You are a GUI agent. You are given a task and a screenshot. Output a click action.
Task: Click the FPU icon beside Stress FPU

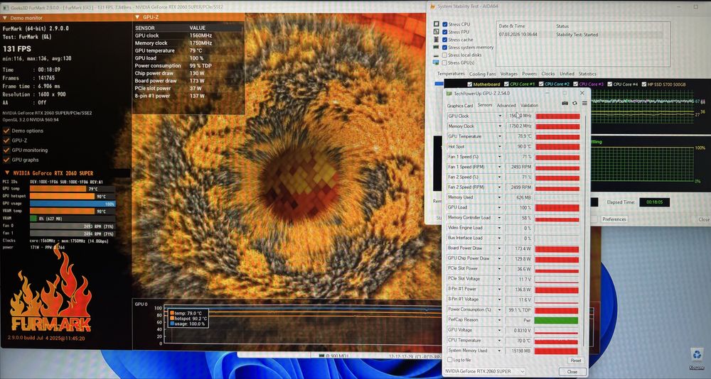coord(437,32)
